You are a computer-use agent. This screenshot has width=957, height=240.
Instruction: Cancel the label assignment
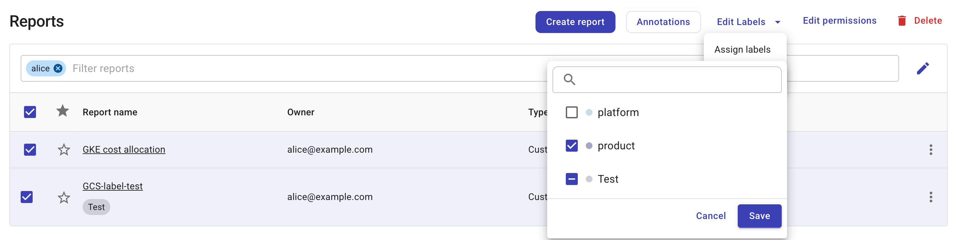tap(710, 216)
